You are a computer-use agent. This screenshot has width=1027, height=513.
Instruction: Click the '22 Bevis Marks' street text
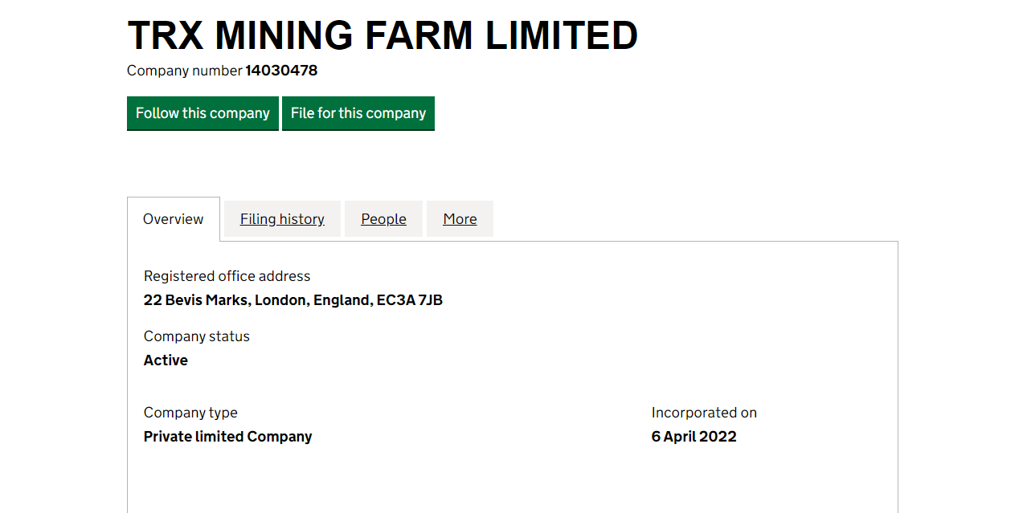pos(195,300)
